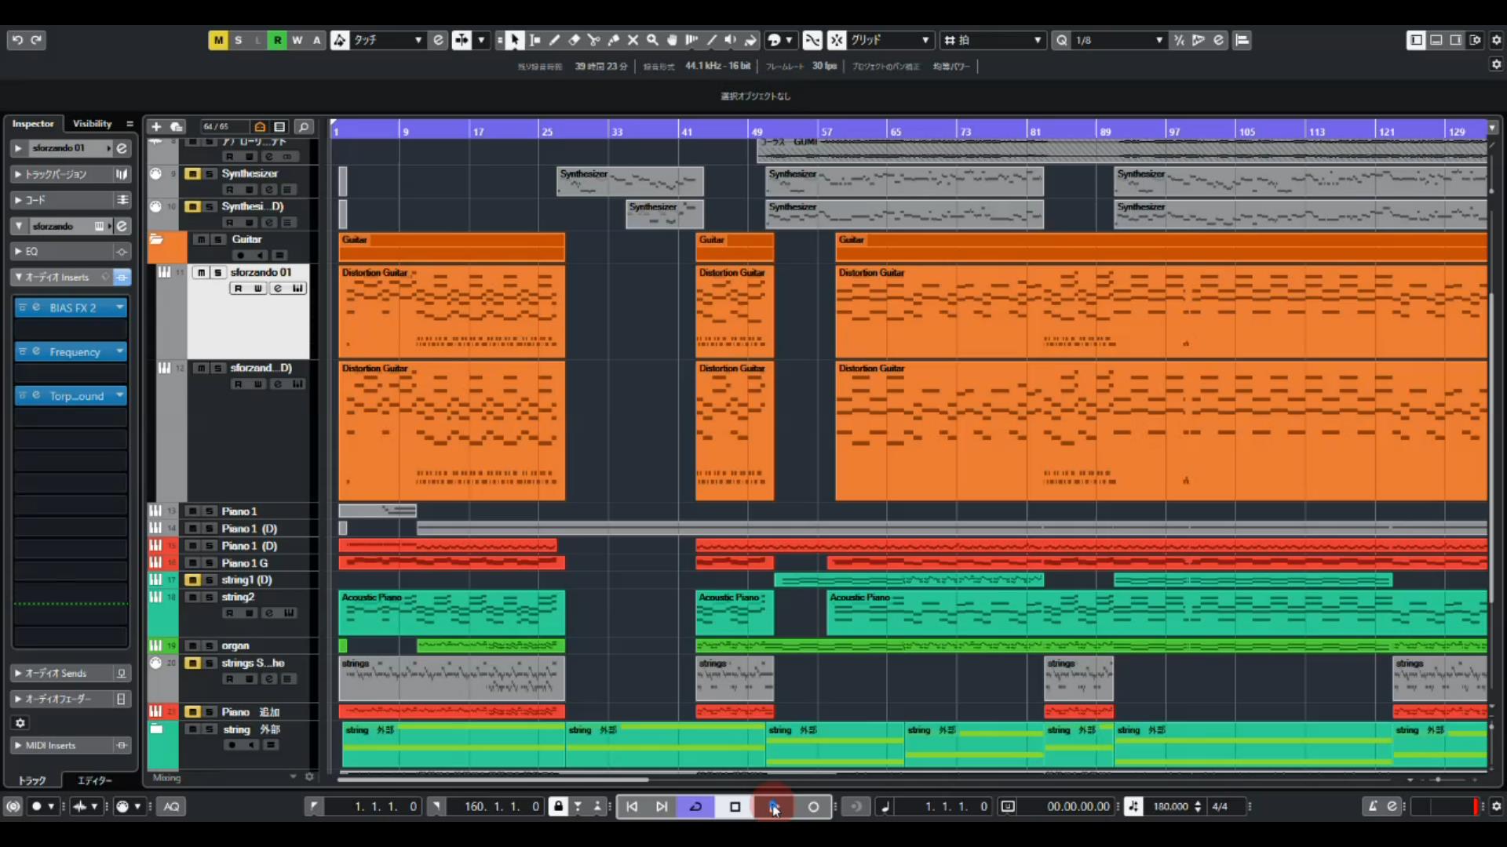Click the AQ auto-quantize button

(x=171, y=806)
